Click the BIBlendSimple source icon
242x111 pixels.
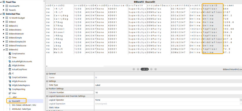click(x=7, y=38)
